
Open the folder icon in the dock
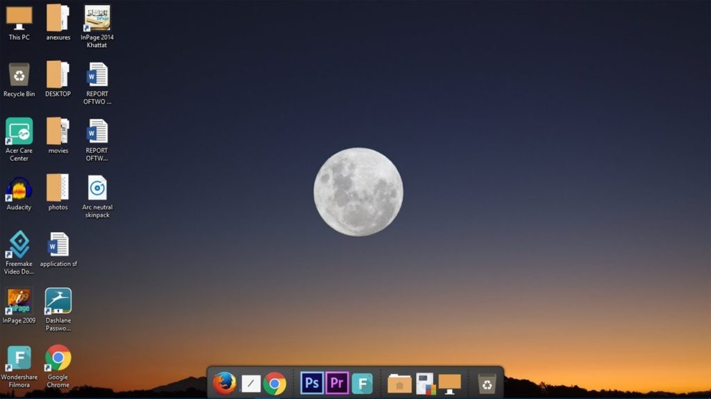pyautogui.click(x=399, y=382)
